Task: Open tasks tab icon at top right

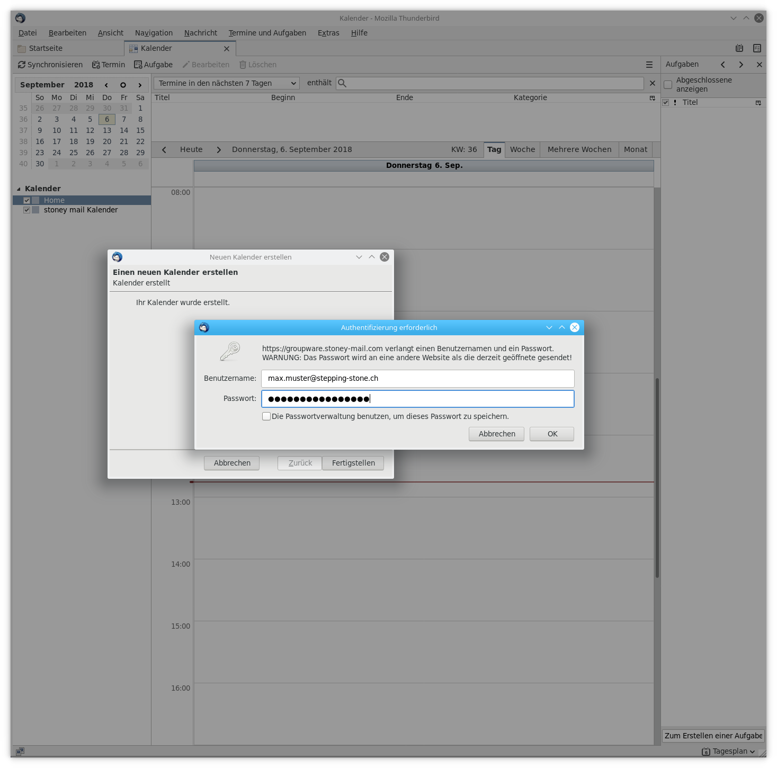Action: pyautogui.click(x=757, y=48)
